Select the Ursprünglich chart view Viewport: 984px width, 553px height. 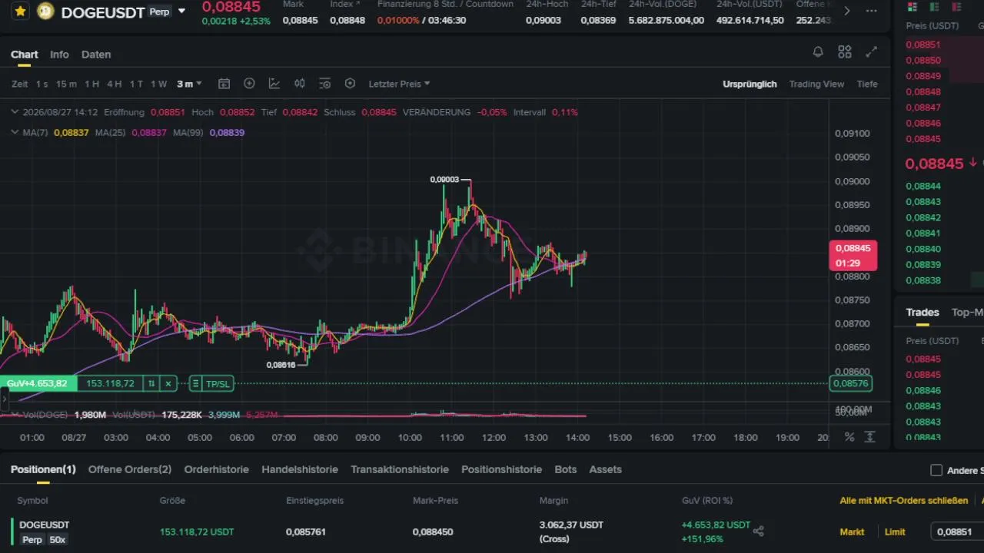coord(750,84)
